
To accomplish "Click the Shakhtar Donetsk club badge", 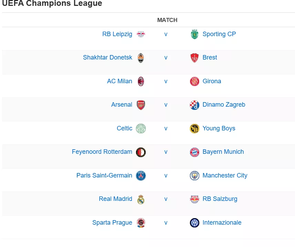I will [x=141, y=58].
